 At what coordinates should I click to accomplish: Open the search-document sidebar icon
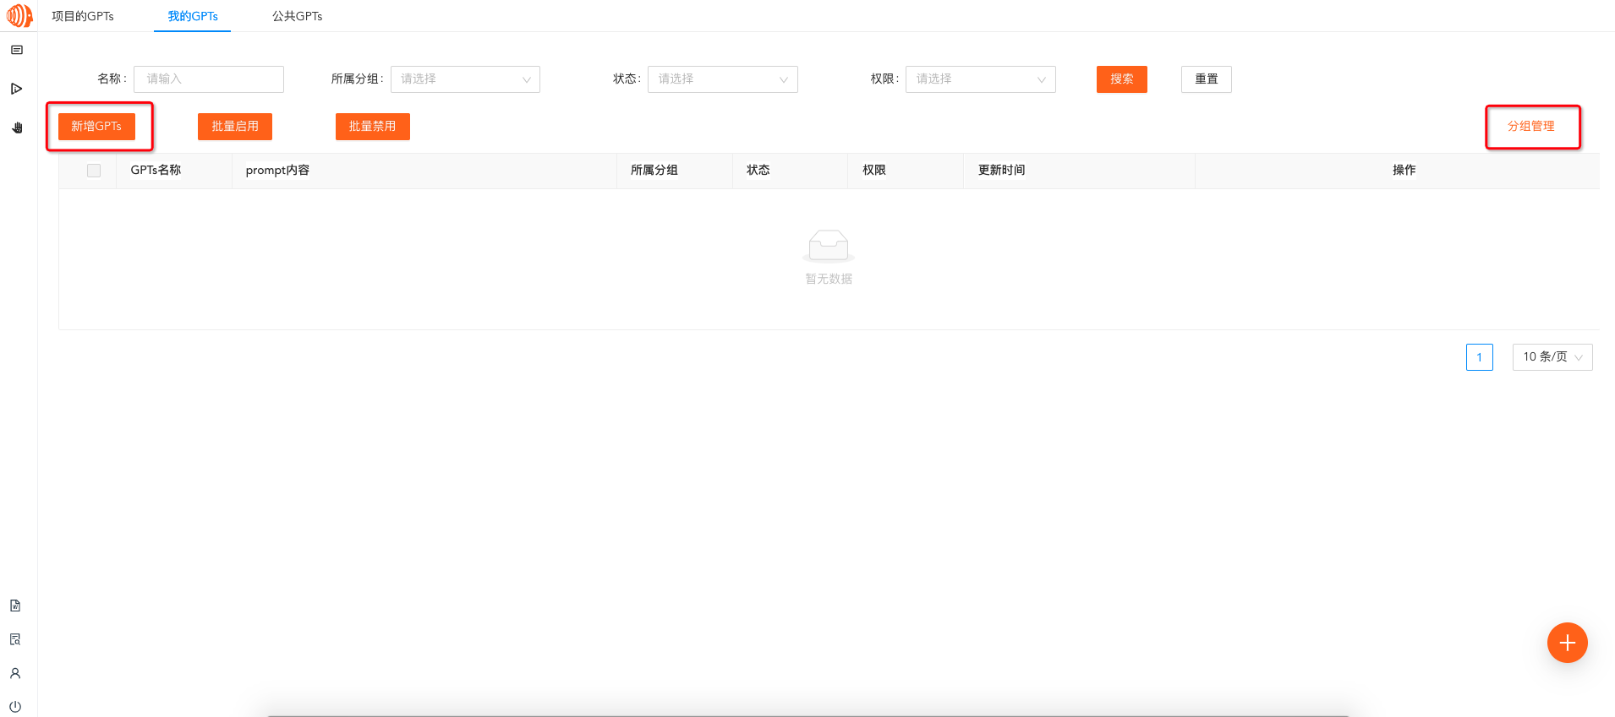click(x=15, y=639)
